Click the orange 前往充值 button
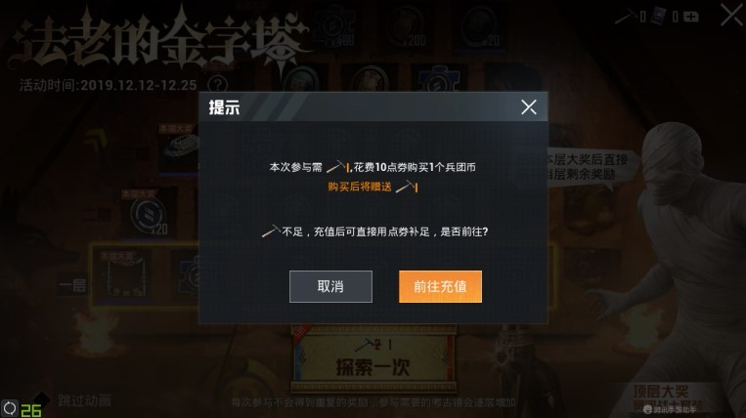 [x=440, y=286]
